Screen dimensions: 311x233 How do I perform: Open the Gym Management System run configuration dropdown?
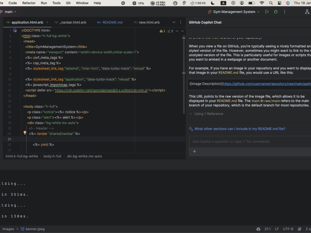tap(234, 12)
